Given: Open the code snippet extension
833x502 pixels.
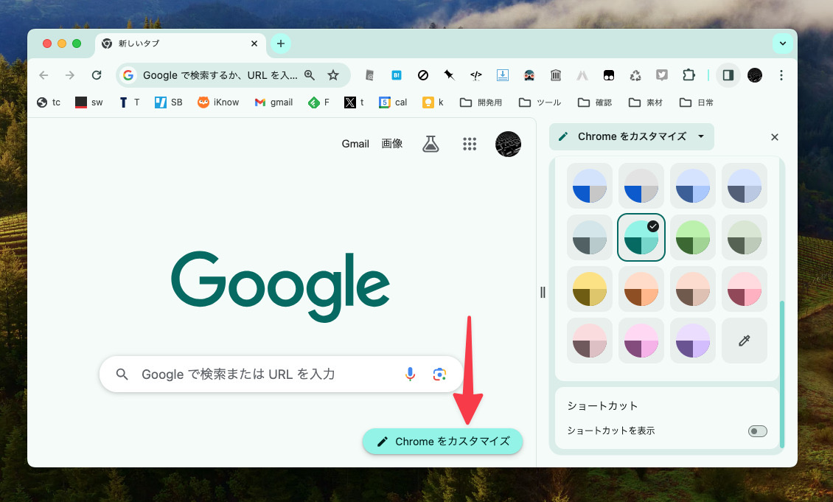Looking at the screenshot, I should [475, 74].
